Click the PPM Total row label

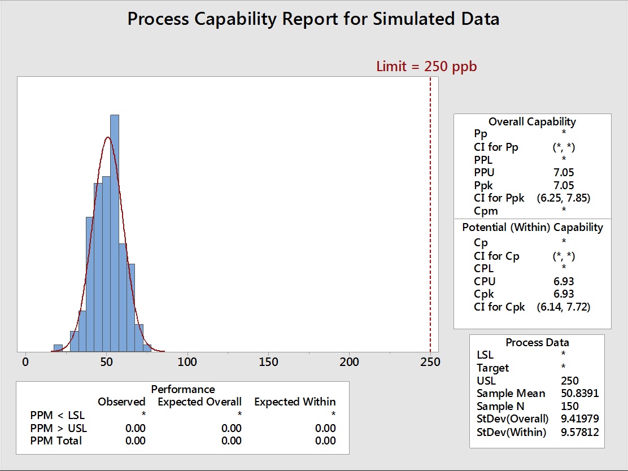click(56, 441)
